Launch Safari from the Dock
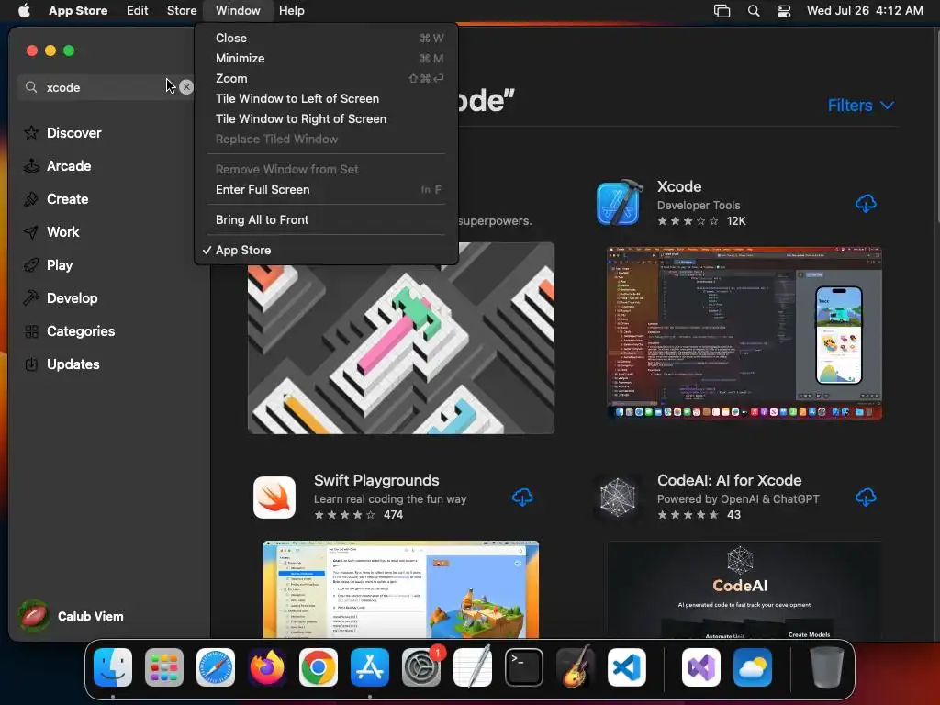This screenshot has height=705, width=940. (216, 667)
